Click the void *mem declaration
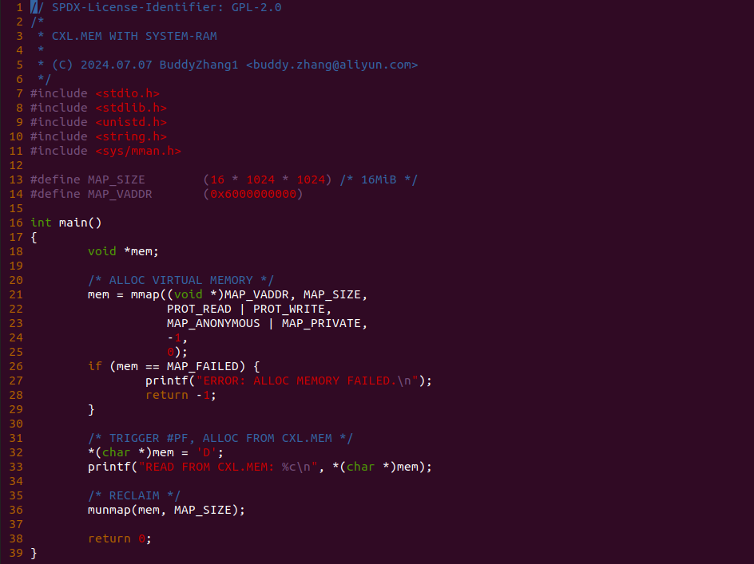 point(123,251)
